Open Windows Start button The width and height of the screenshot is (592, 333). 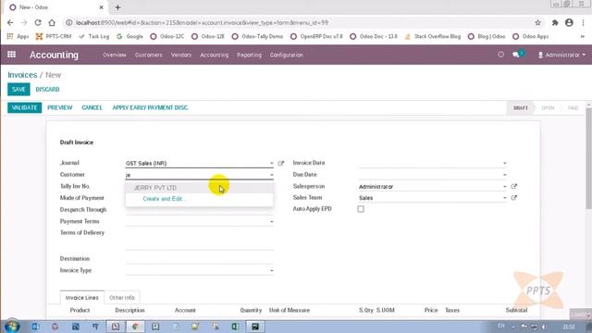(12, 327)
